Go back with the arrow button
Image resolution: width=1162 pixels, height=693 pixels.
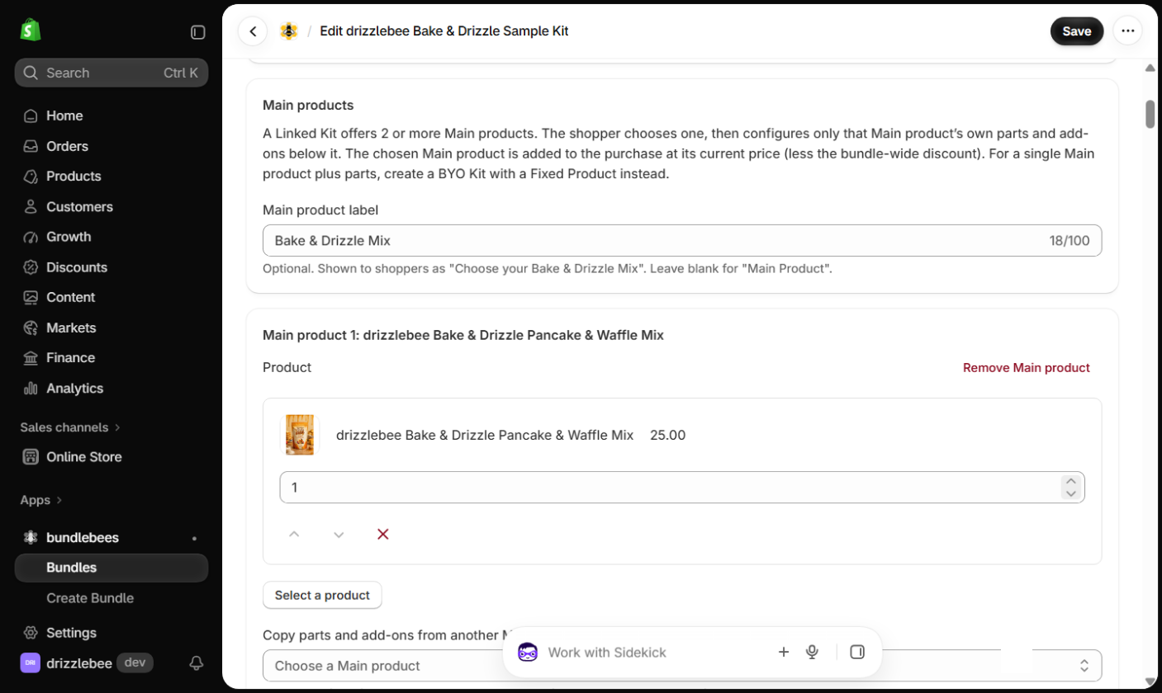253,31
